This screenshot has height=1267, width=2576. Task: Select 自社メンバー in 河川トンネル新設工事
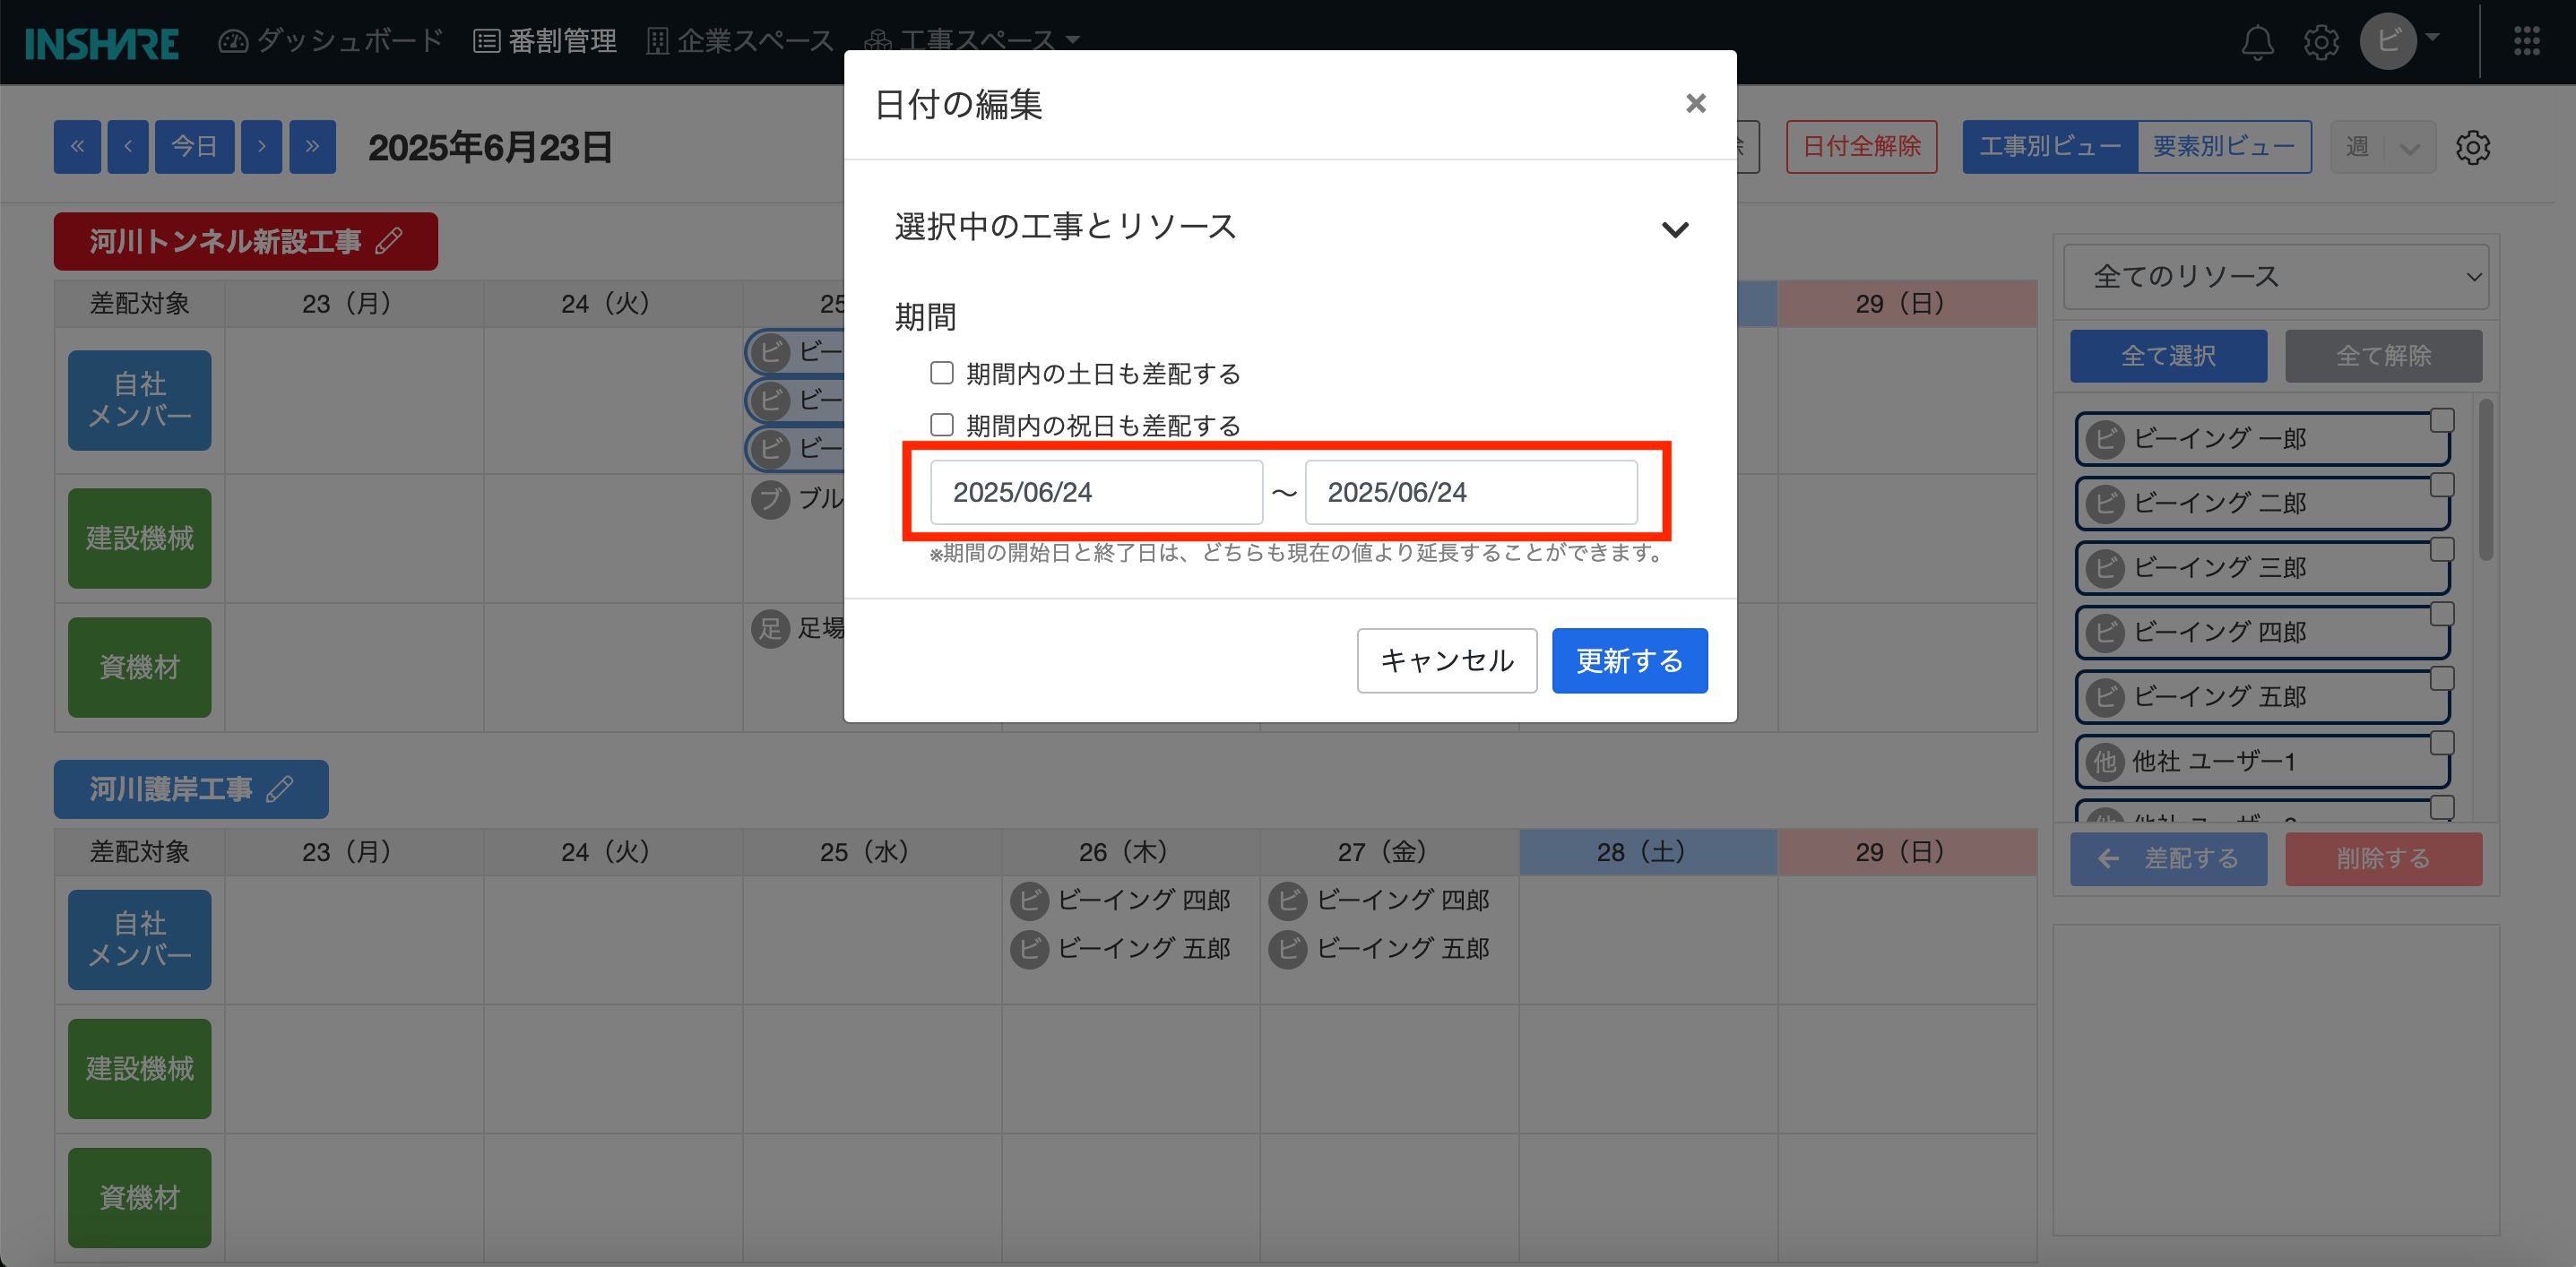[139, 400]
